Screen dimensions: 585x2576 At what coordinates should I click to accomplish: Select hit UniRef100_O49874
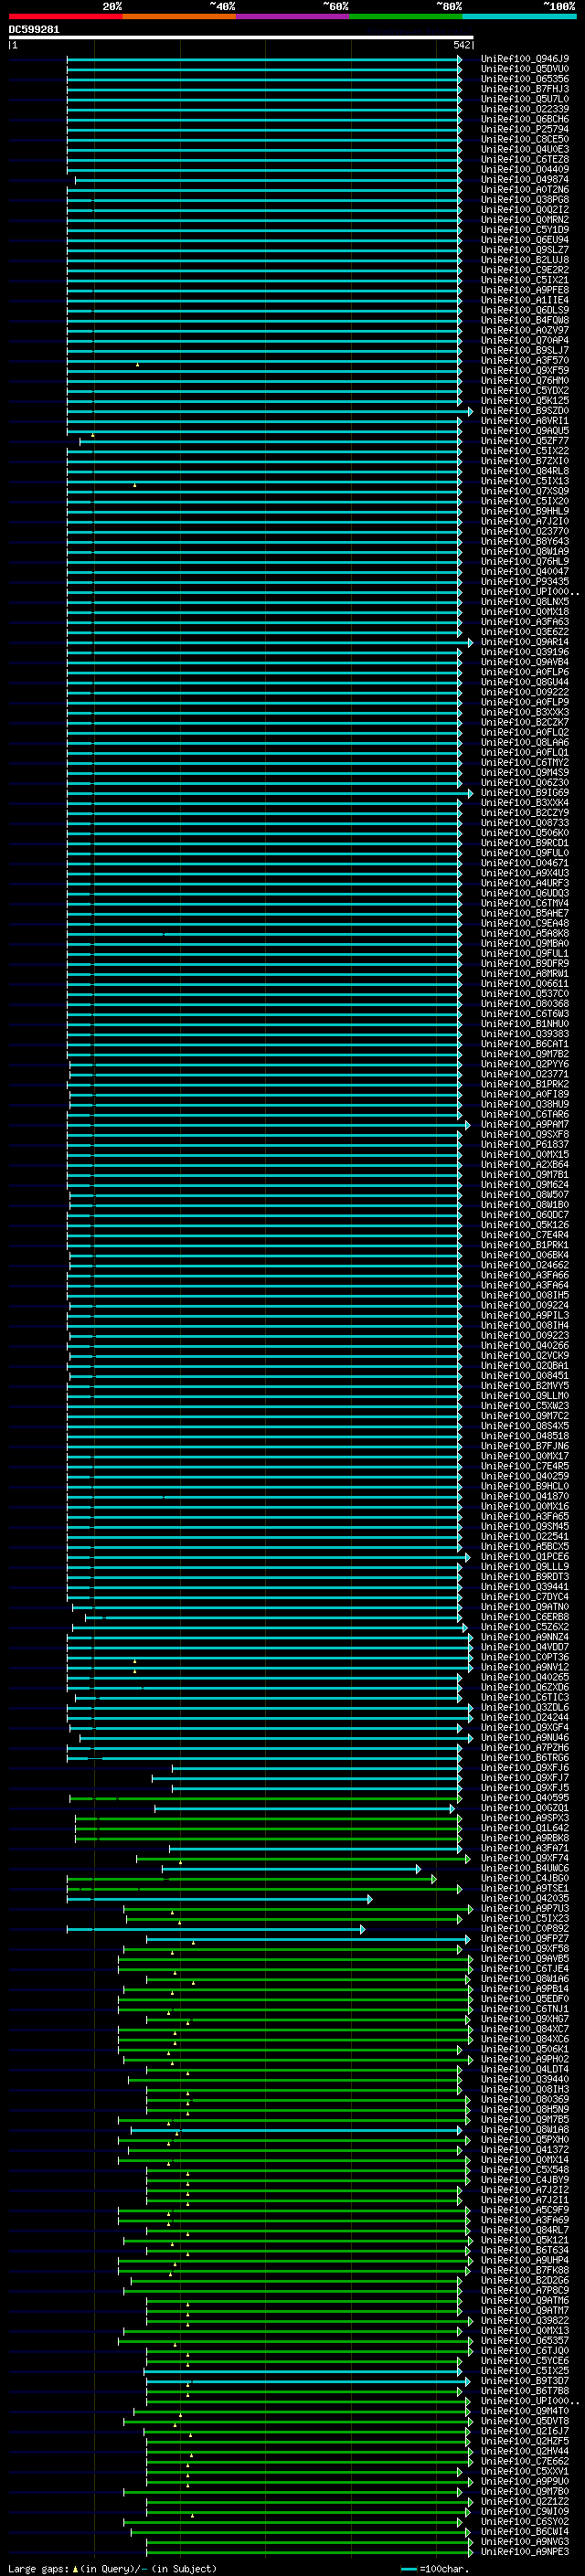525,180
